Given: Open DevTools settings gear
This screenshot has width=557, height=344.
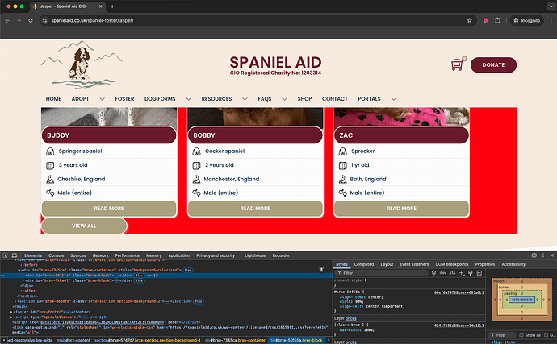Looking at the screenshot, I should (534, 255).
